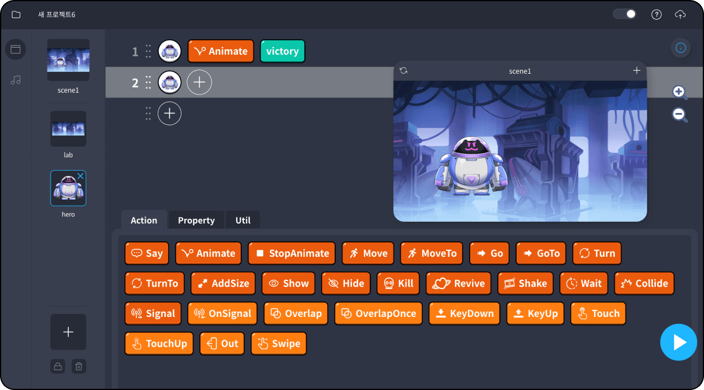This screenshot has width=704, height=390.
Task: Select the Turn block
Action: coord(597,254)
